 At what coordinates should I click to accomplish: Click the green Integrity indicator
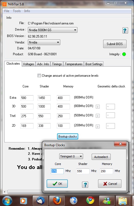pyautogui.click(x=124, y=54)
